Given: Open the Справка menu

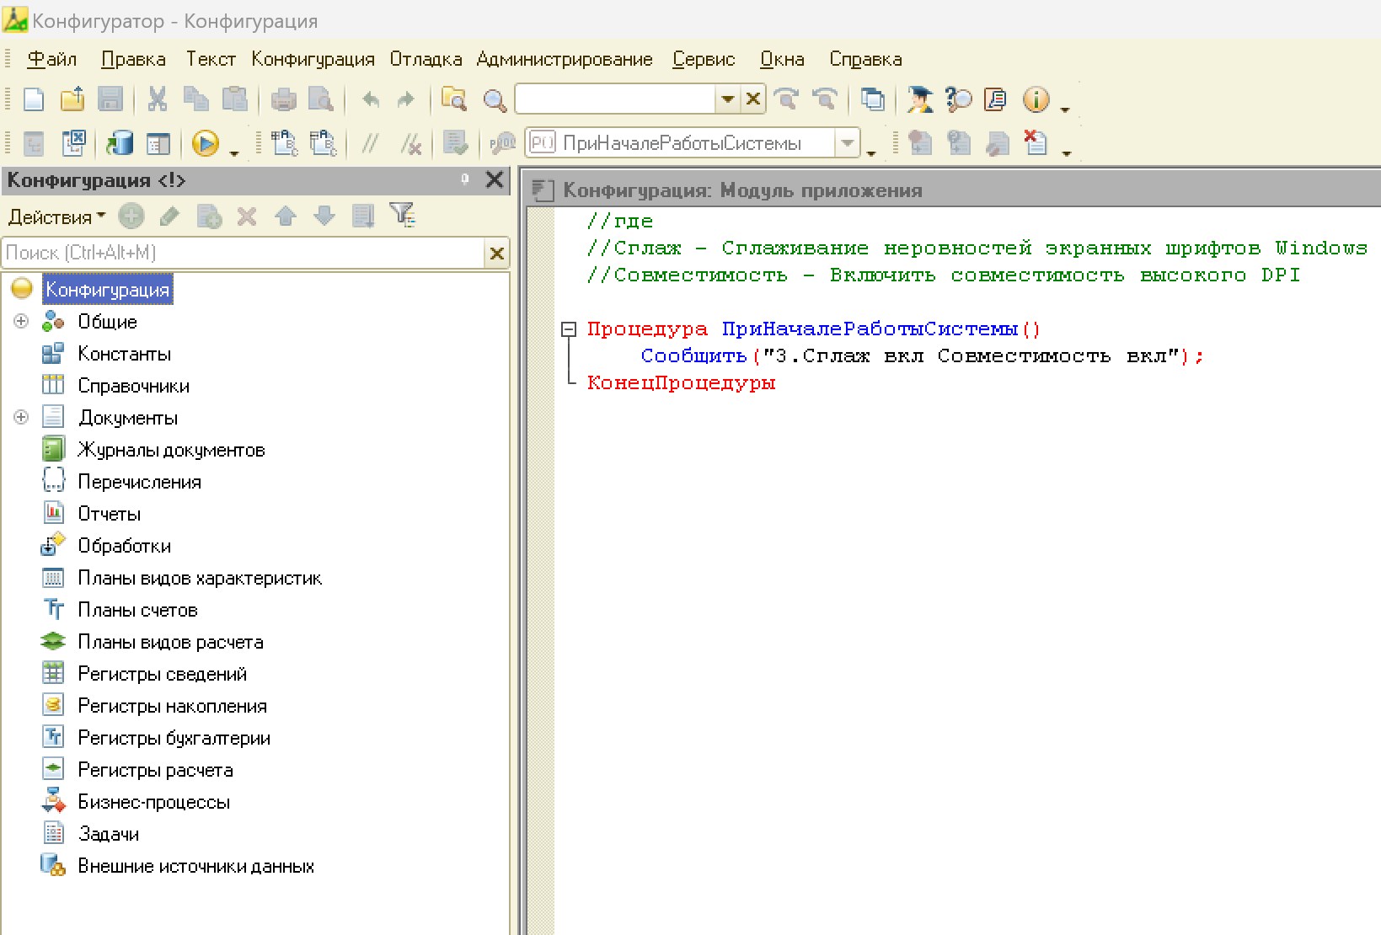Looking at the screenshot, I should tap(865, 59).
